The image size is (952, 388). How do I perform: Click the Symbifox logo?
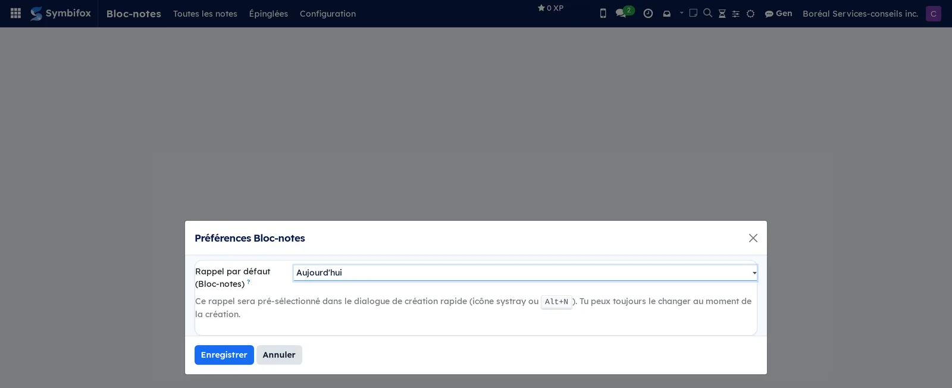coord(61,13)
